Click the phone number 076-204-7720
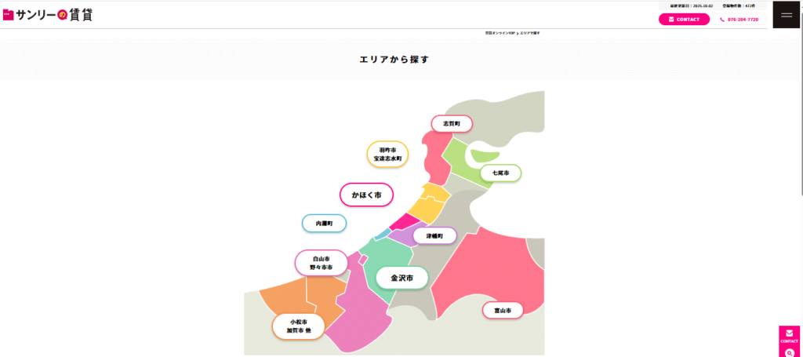Viewport: 803px width, 357px height. (x=739, y=20)
